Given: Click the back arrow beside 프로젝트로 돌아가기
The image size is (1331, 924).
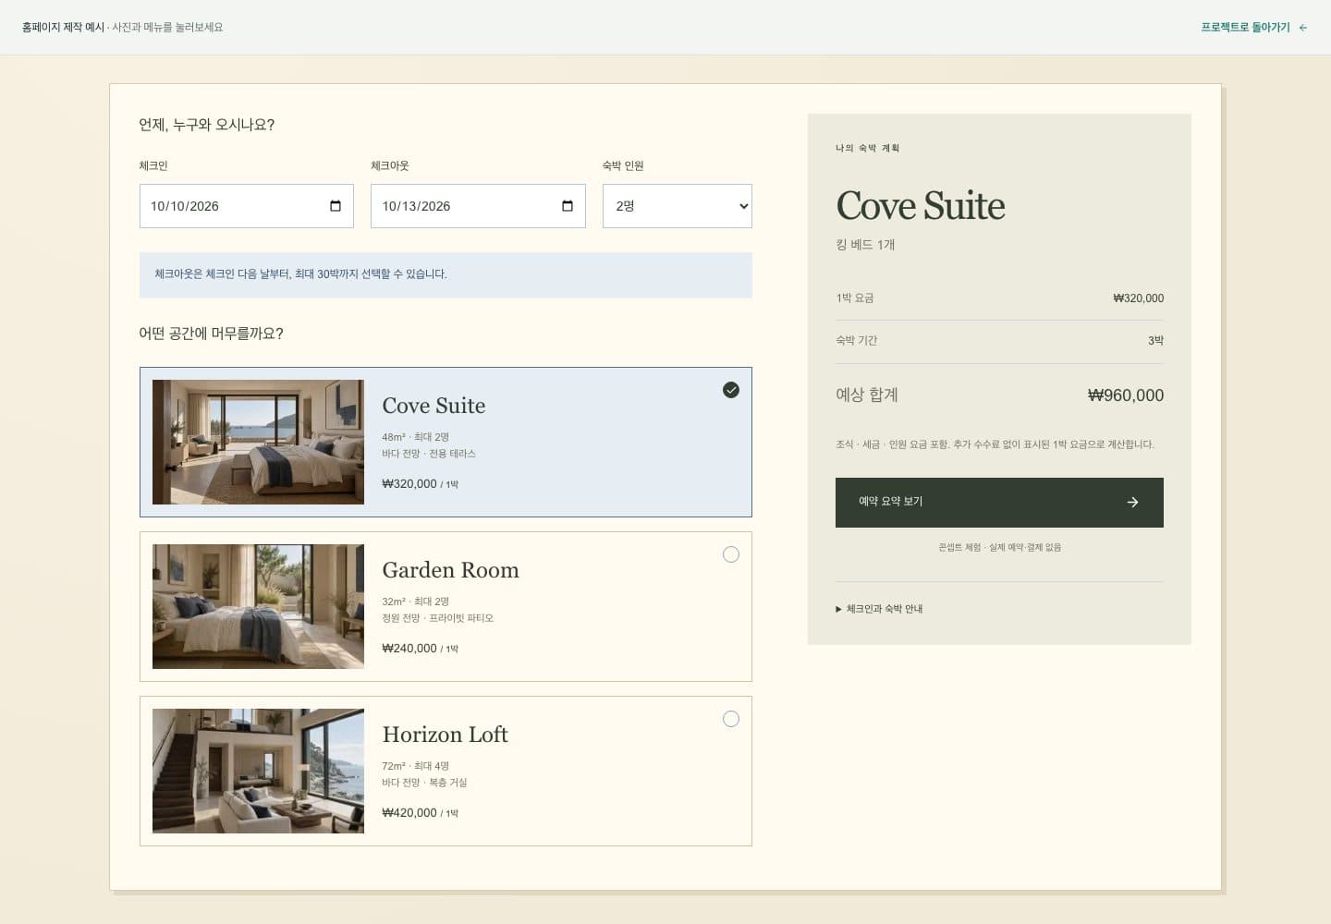Looking at the screenshot, I should click(x=1303, y=28).
